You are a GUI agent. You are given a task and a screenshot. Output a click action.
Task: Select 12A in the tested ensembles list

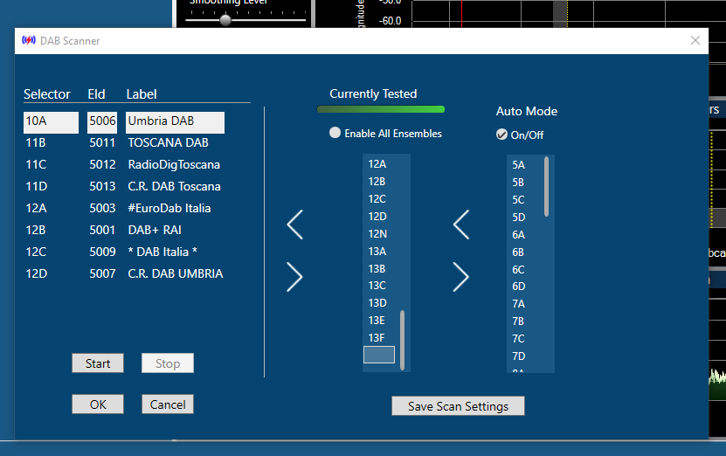[377, 164]
